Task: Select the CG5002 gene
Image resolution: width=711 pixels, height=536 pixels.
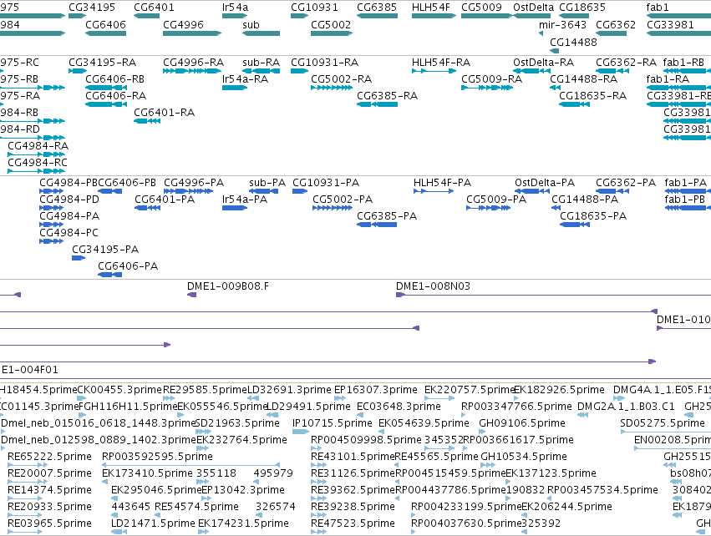Action: coord(332,33)
